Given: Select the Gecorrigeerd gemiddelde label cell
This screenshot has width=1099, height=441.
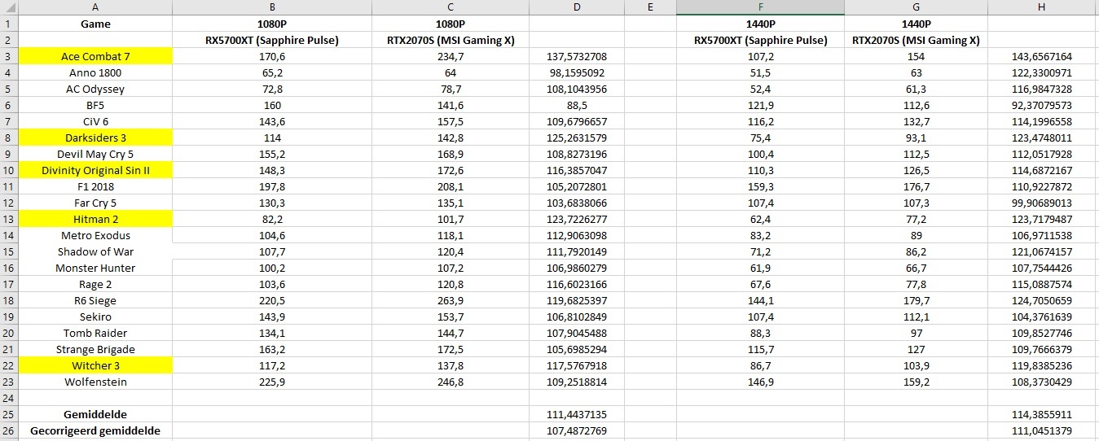Looking at the screenshot, I should point(95,430).
